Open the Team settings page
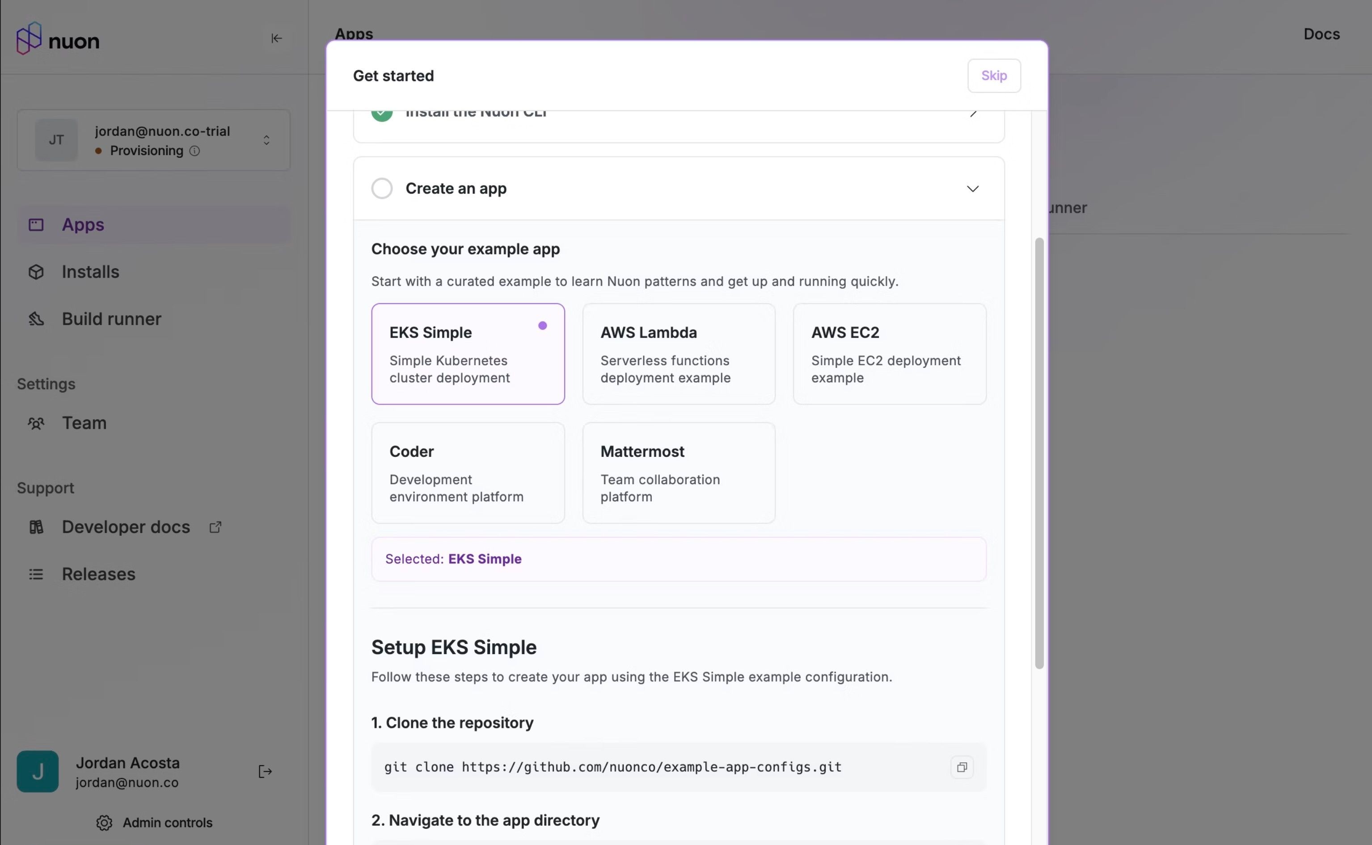 click(x=84, y=423)
